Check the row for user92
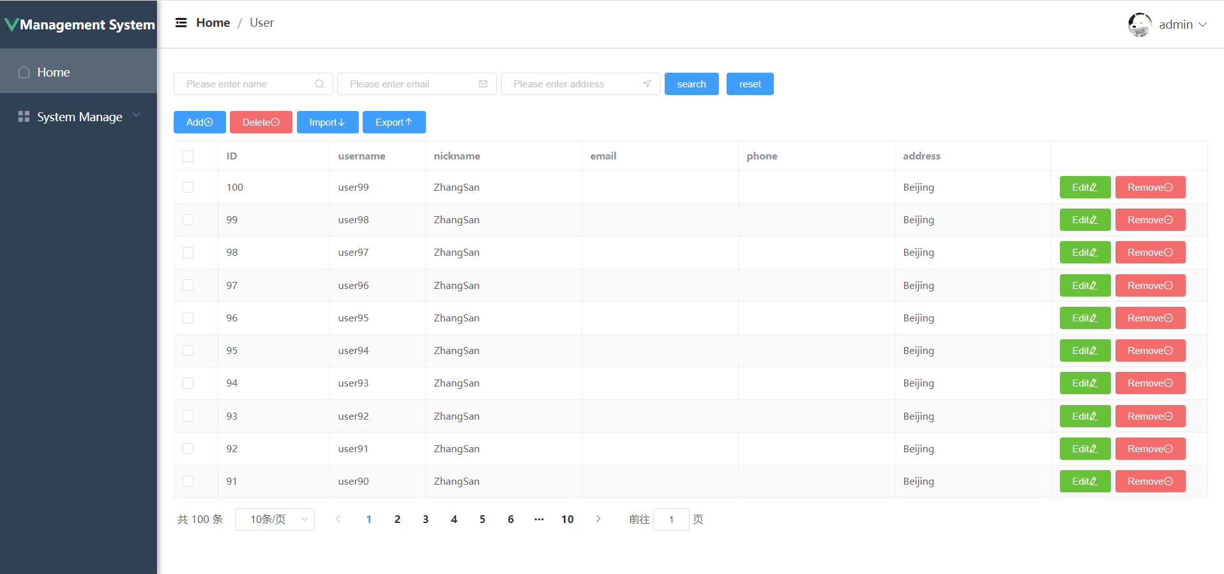The height and width of the screenshot is (574, 1224). pyautogui.click(x=188, y=416)
